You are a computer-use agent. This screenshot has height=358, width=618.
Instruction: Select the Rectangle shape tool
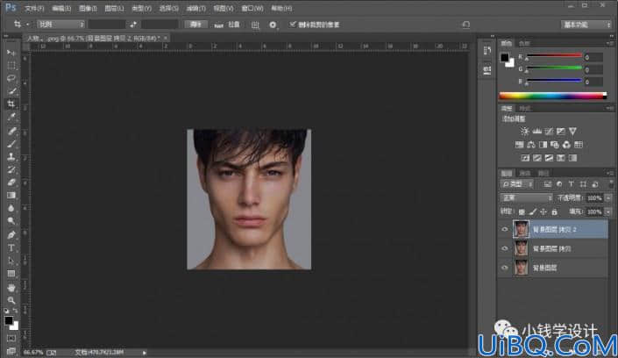11,274
